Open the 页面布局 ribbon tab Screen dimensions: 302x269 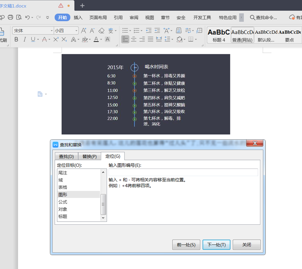98,18
